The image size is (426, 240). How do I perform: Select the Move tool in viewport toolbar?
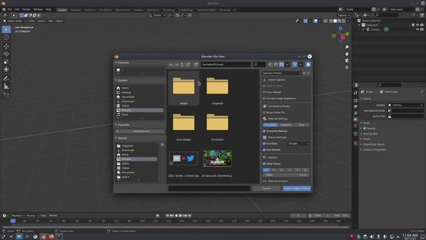tap(6, 46)
